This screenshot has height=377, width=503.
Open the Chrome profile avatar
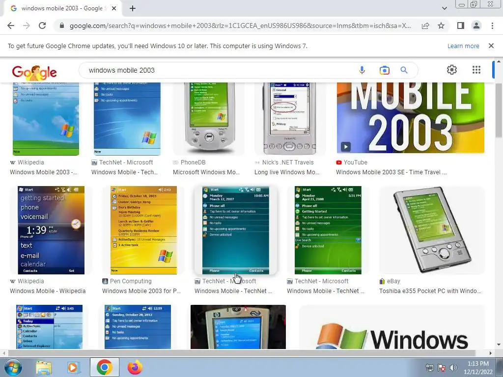pyautogui.click(x=476, y=26)
